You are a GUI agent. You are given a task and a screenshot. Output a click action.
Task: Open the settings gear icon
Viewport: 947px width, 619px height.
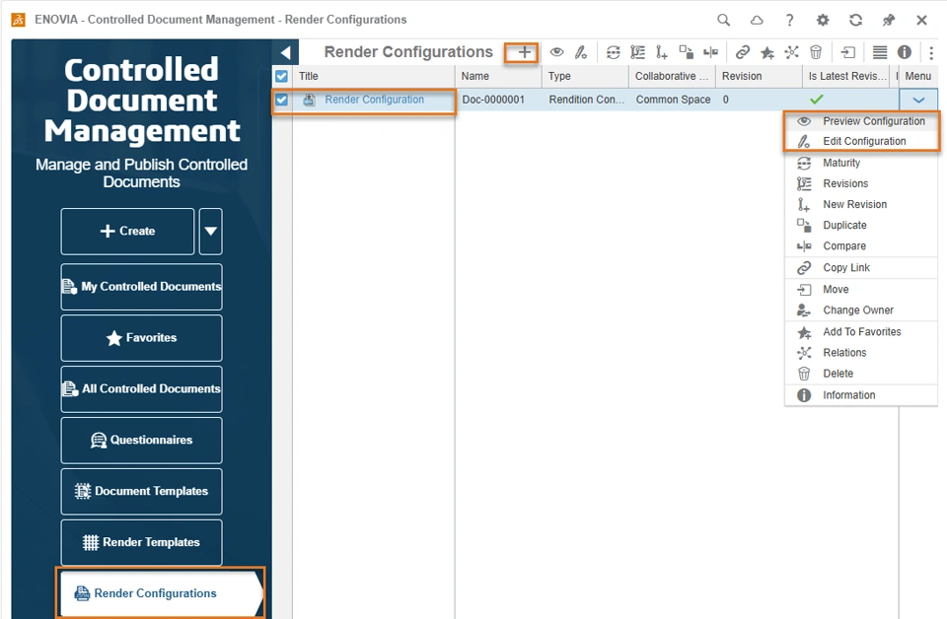point(823,20)
